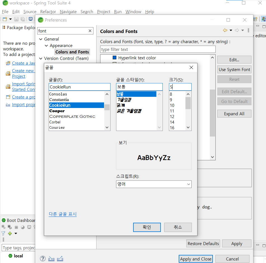Collapse the Version Control (Team) node

[x=41, y=58]
